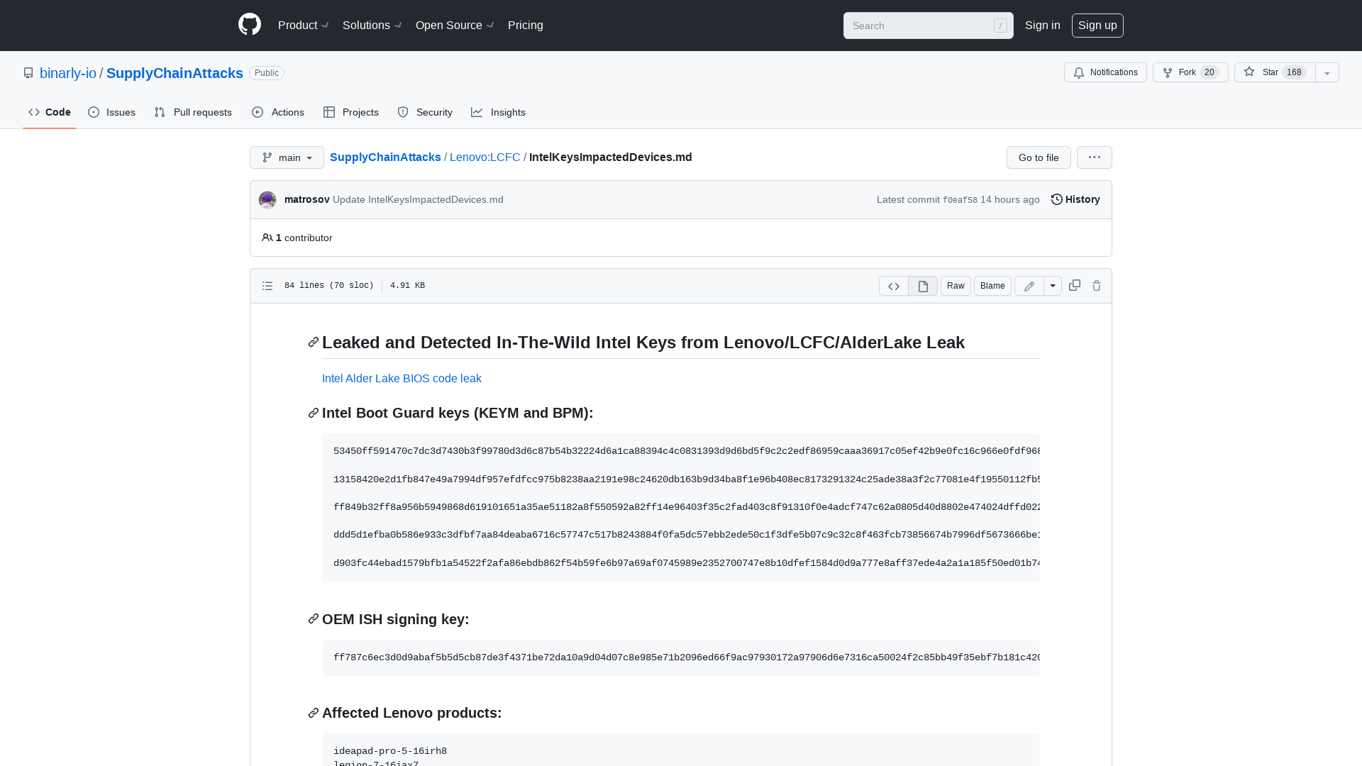Fork the repository

pos(1190,72)
